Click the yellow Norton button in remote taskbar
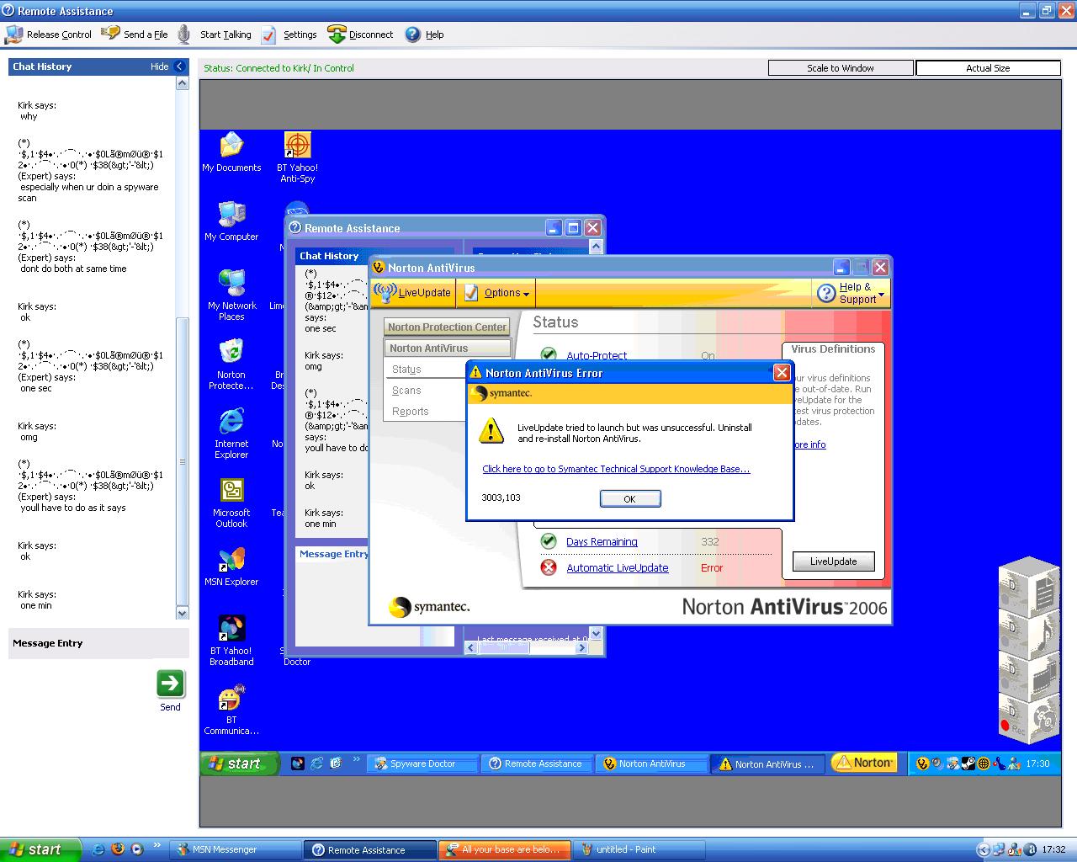The width and height of the screenshot is (1077, 862). 864,763
